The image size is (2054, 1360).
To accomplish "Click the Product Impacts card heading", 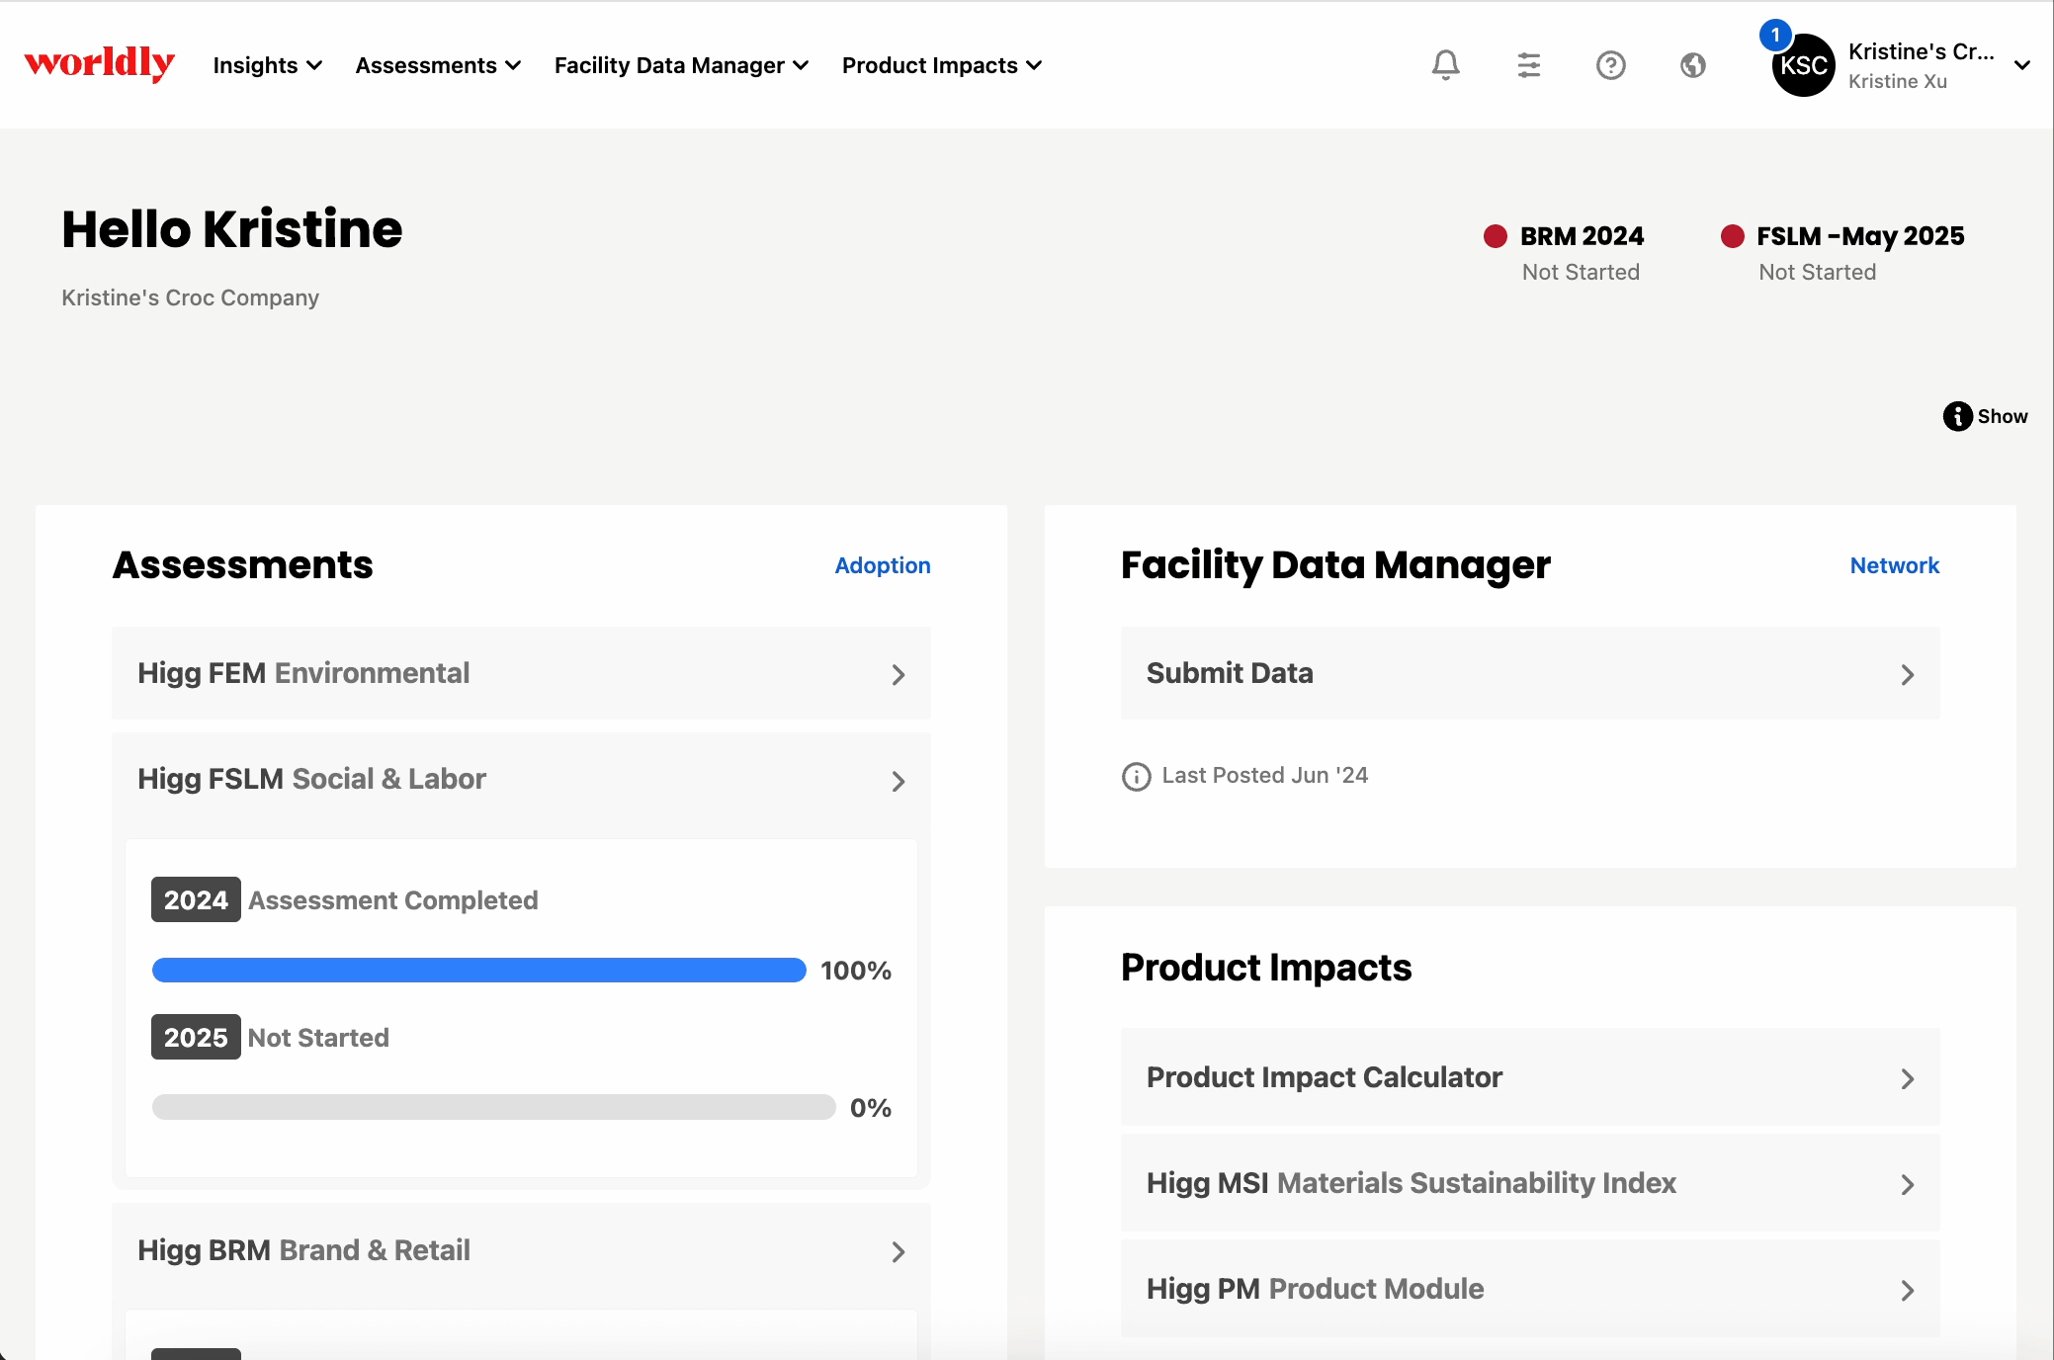I will point(1266,968).
